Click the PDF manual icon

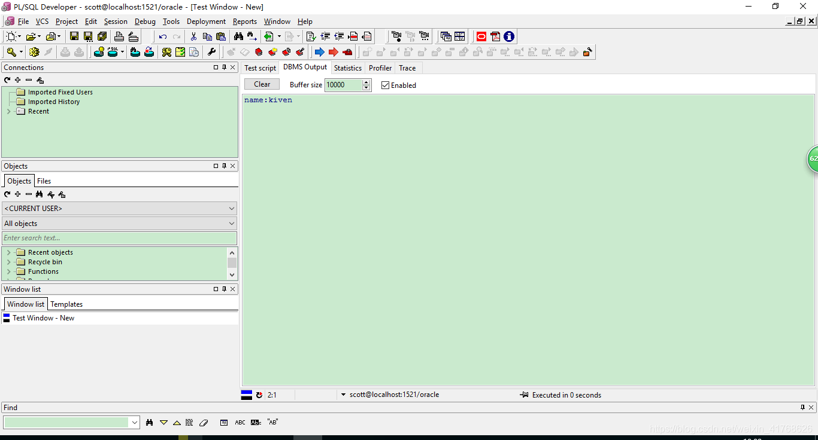pyautogui.click(x=495, y=36)
